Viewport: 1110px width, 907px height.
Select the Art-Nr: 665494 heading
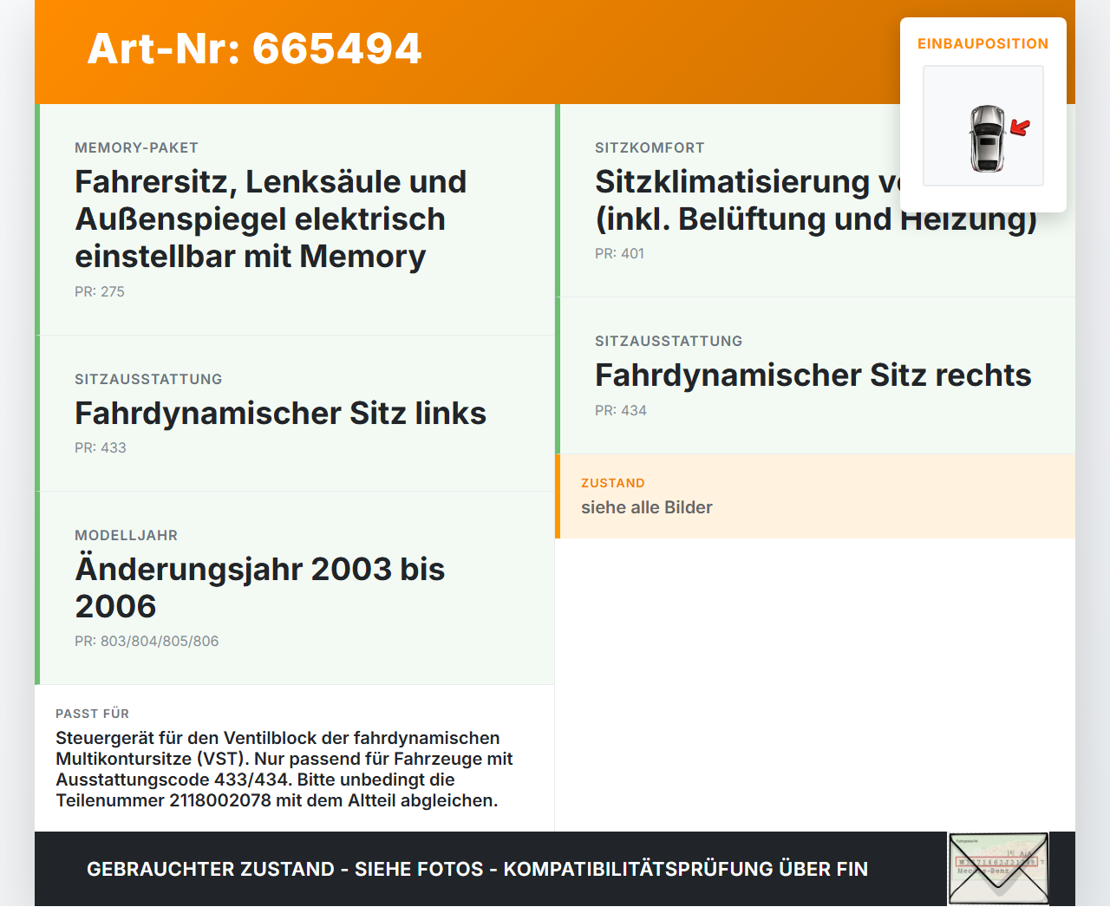(x=254, y=49)
